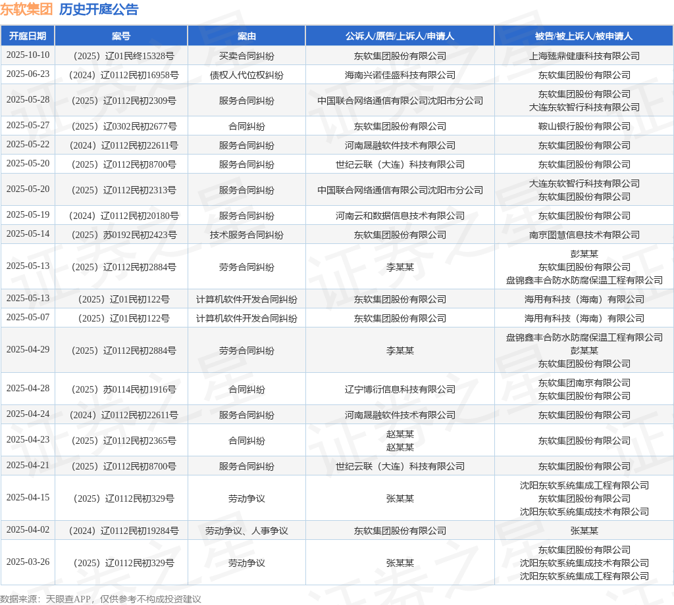Click plaintiff 海南兴诺佳盛科技有限公司
The height and width of the screenshot is (605, 674).
(x=400, y=75)
